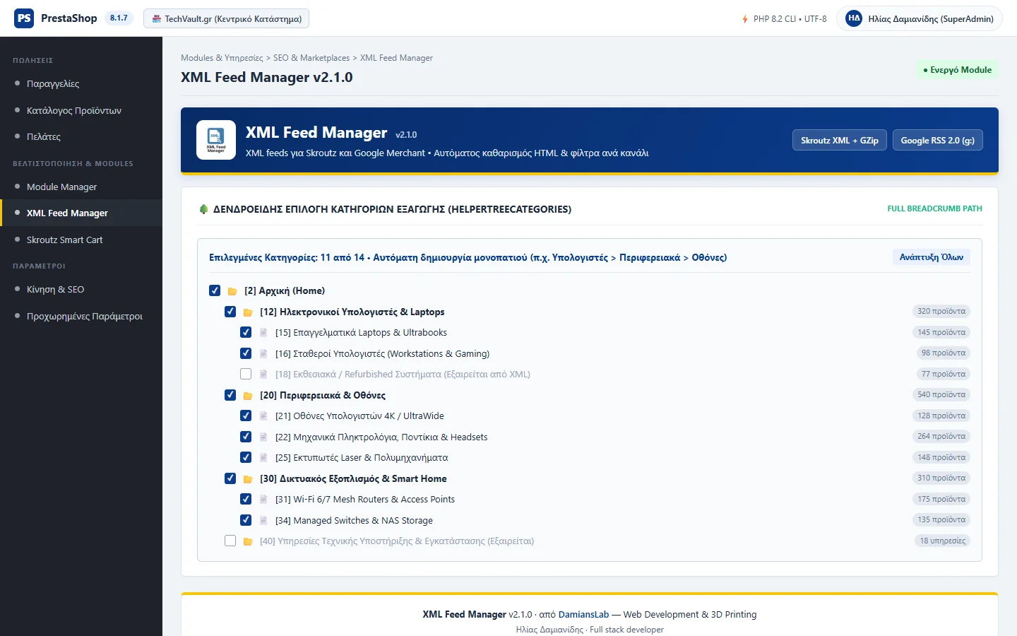Open the DamiansLab footer link

tap(583, 615)
